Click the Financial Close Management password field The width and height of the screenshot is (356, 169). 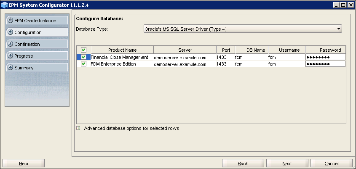[x=325, y=57]
